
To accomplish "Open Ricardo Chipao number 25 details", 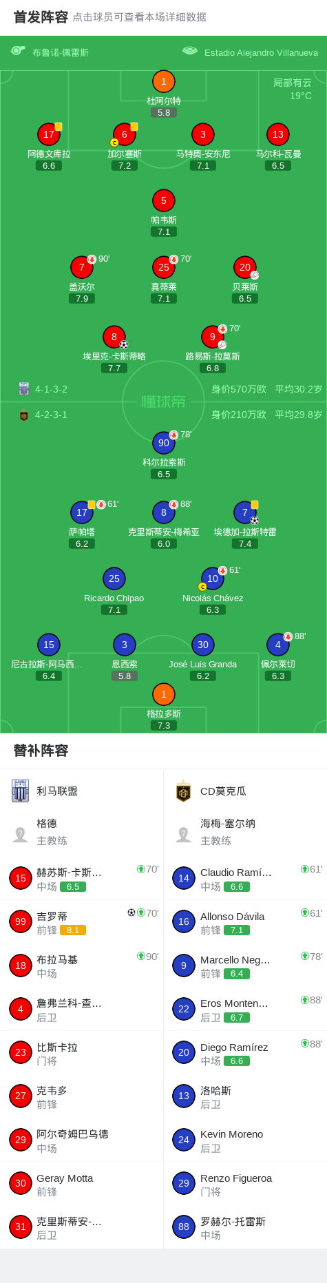I will tap(114, 578).
